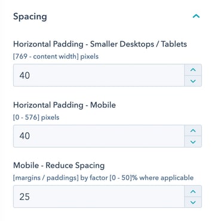The height and width of the screenshot is (221, 215).
Task: Increase Smaller Desktops / Tablets padding value
Action: click(193, 70)
